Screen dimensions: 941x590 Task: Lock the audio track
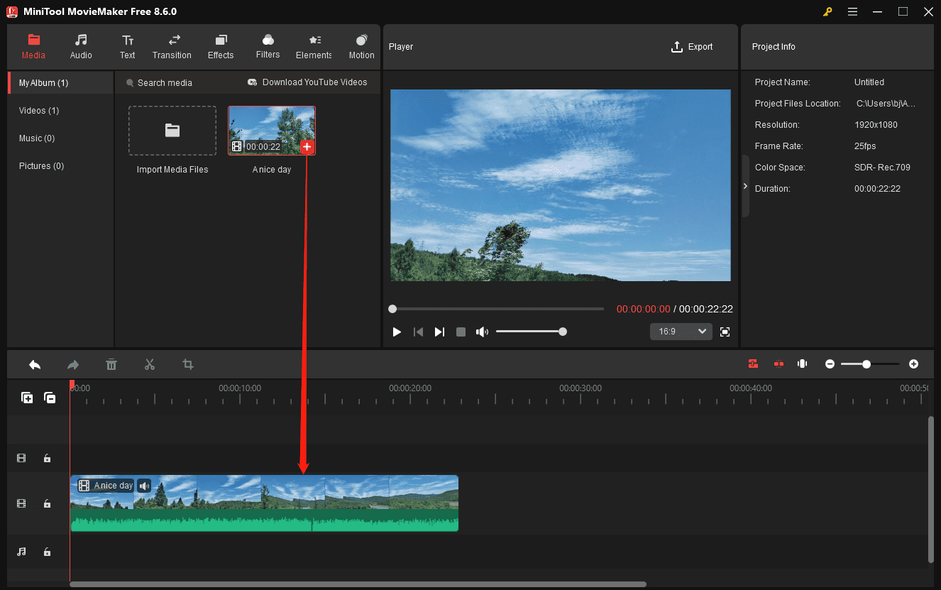pyautogui.click(x=47, y=552)
